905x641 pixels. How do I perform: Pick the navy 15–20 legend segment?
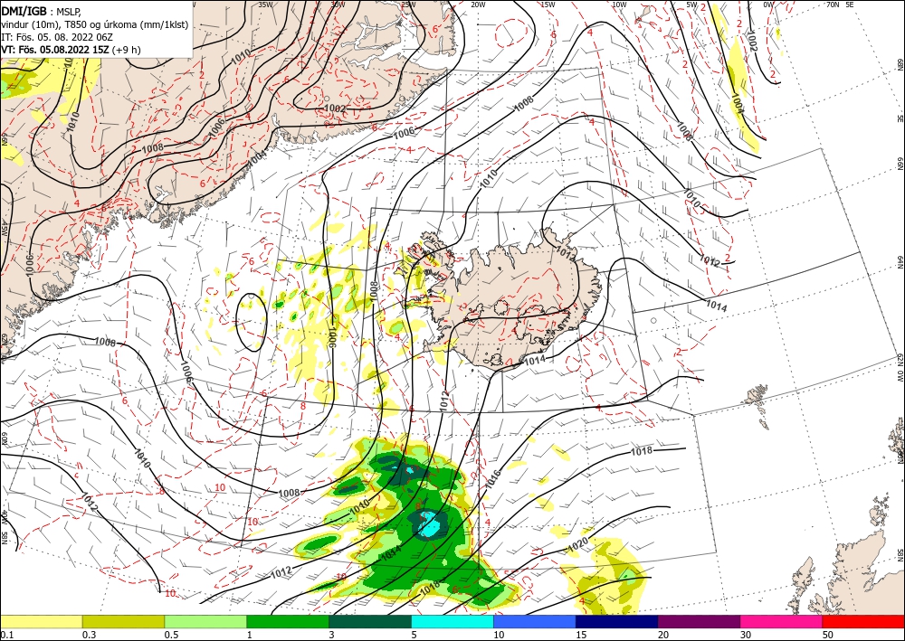tap(617, 621)
